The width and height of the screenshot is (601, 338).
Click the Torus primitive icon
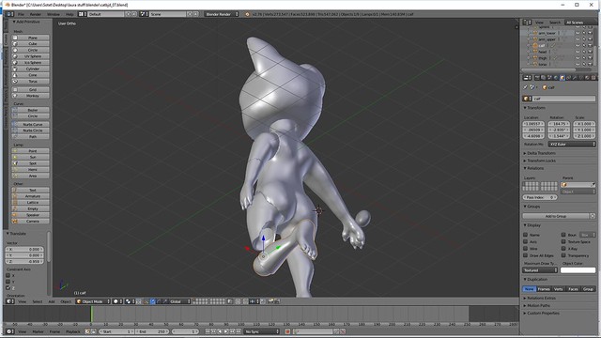[x=15, y=82]
